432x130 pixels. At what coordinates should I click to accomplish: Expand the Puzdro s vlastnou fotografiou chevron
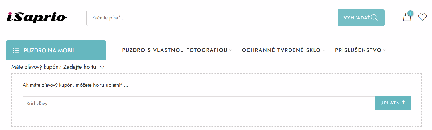point(231,50)
